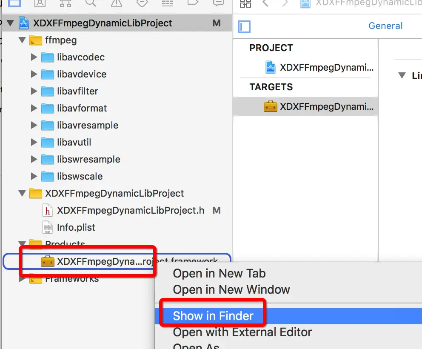Open the Source Control navigator icon
422x349 pixels.
click(x=40, y=3)
